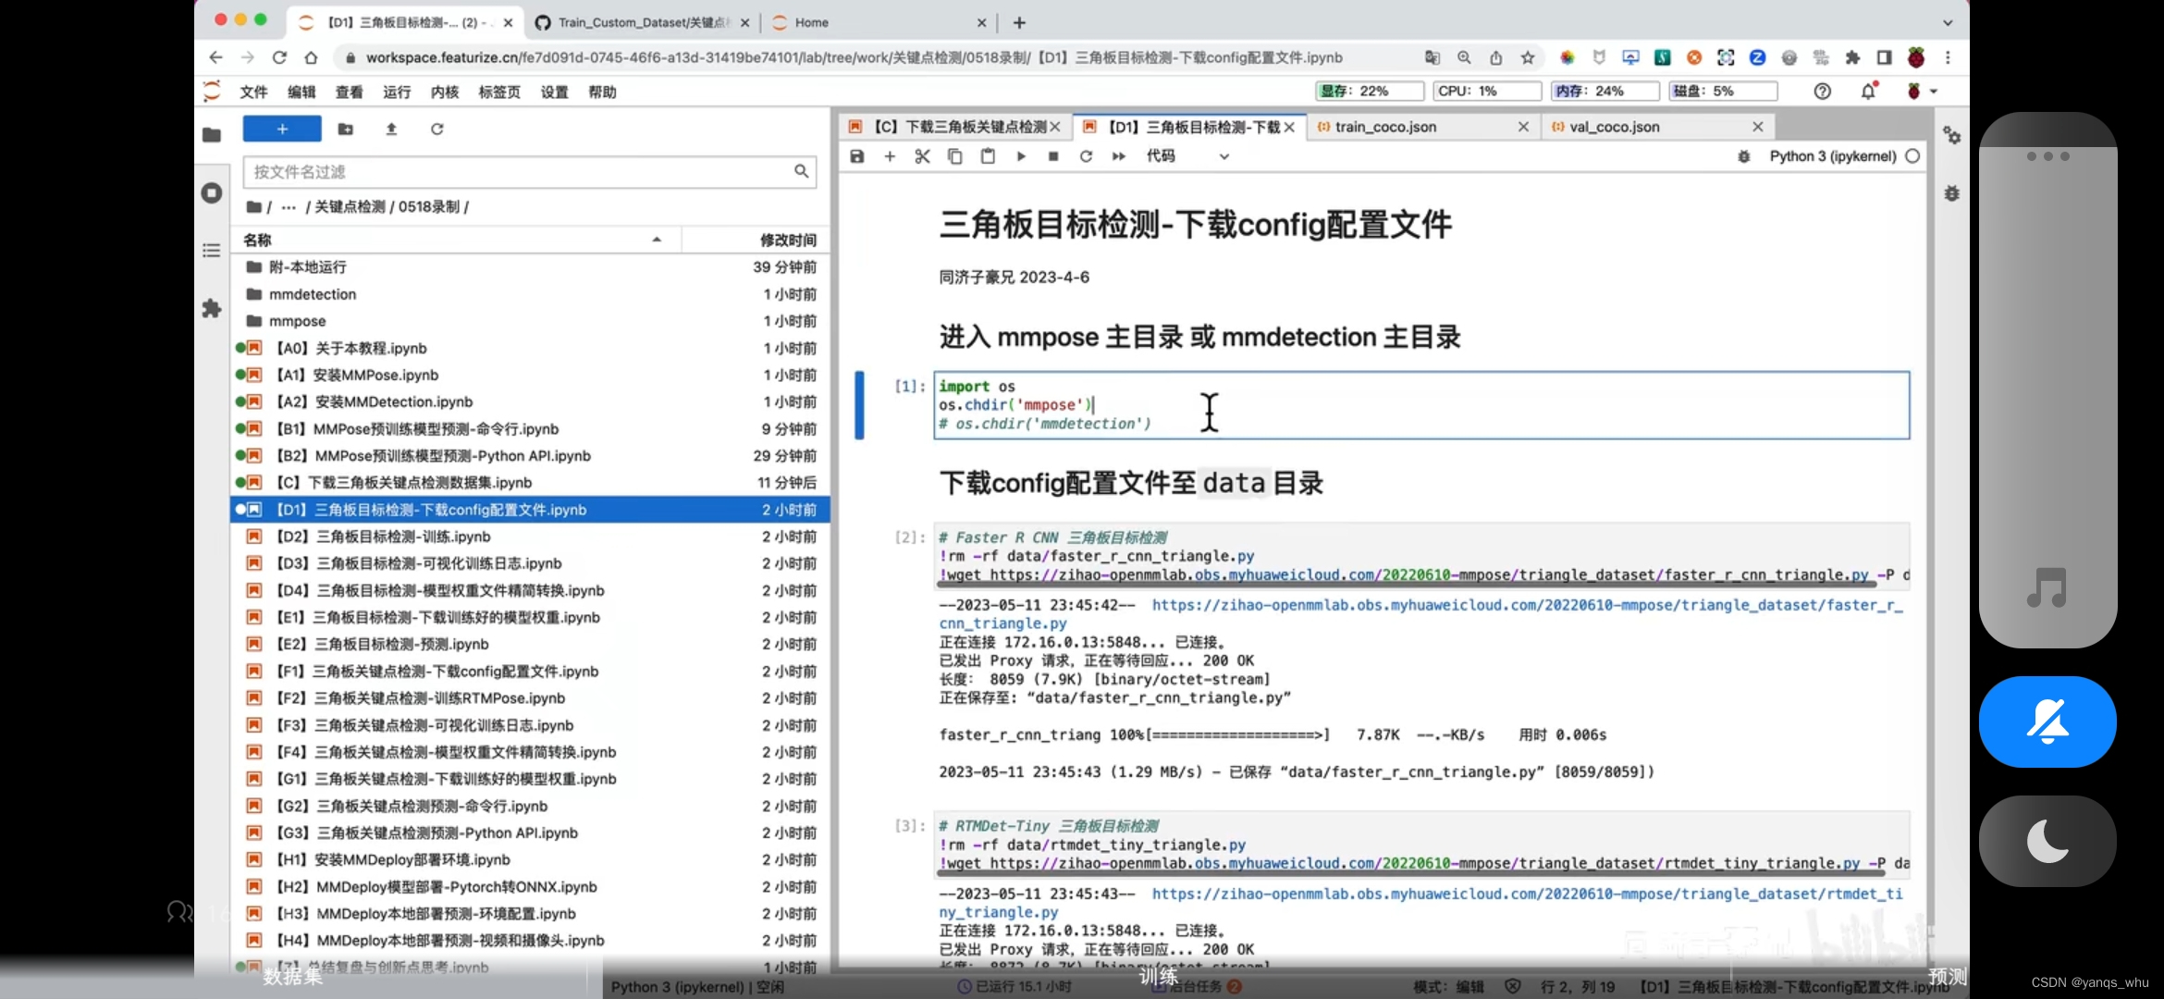Switch to the Home browser tab

pos(879,22)
